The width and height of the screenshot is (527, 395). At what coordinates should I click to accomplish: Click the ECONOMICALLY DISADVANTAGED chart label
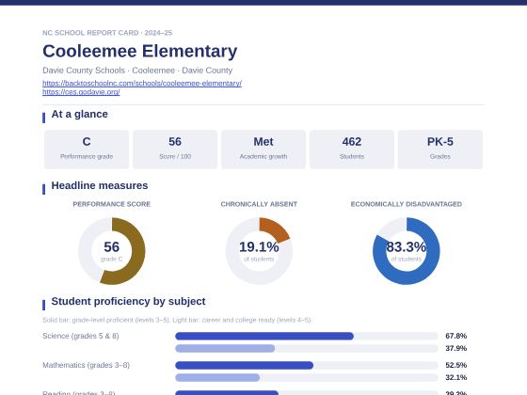pyautogui.click(x=406, y=204)
